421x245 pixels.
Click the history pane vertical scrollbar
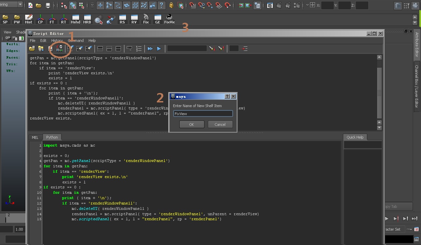click(379, 92)
